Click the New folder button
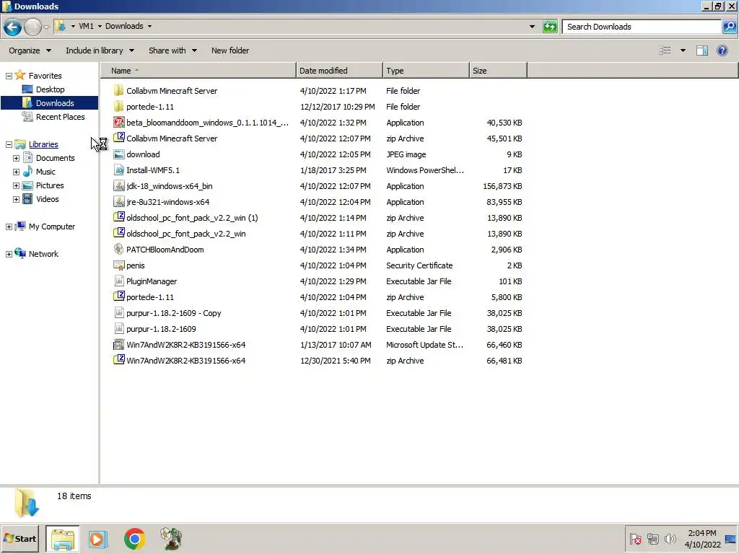The height and width of the screenshot is (554, 739). click(x=230, y=50)
